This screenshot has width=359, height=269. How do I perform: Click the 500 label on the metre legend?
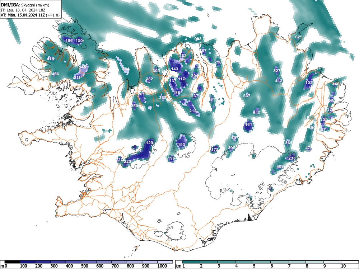click(84, 266)
